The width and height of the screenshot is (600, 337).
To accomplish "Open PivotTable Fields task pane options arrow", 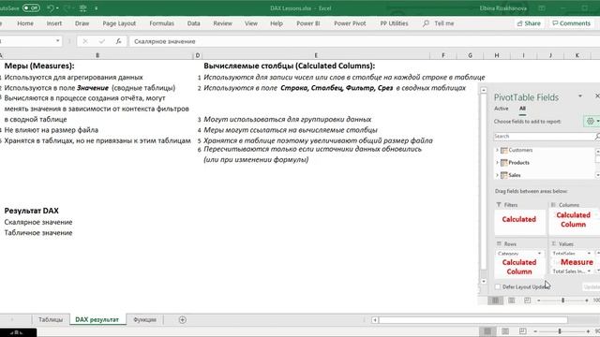I will click(x=580, y=95).
